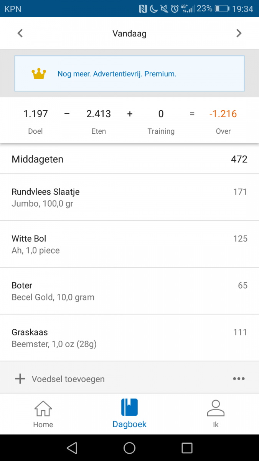The width and height of the screenshot is (259, 461).
Task: Open the Rundvlees Slaatje entry
Action: click(x=129, y=197)
